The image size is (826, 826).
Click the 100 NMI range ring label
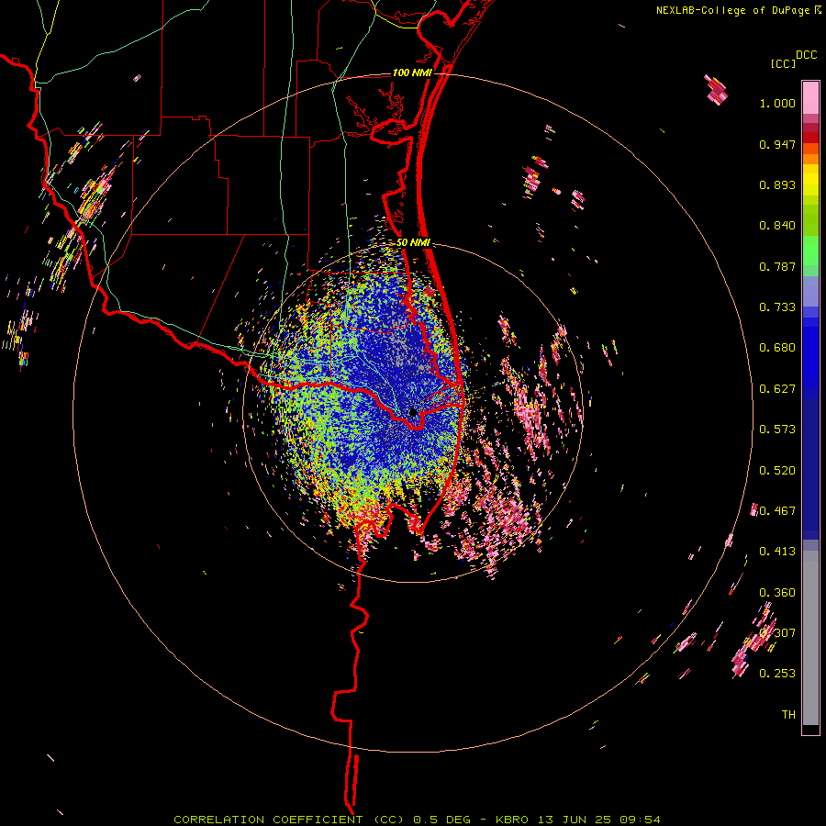point(412,73)
